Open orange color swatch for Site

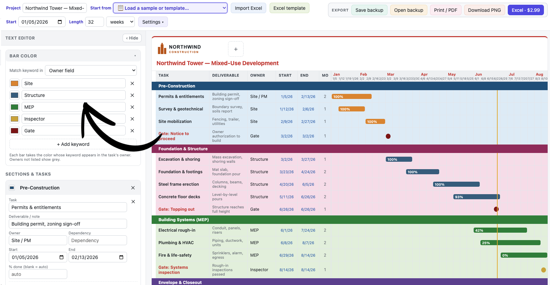15,83
